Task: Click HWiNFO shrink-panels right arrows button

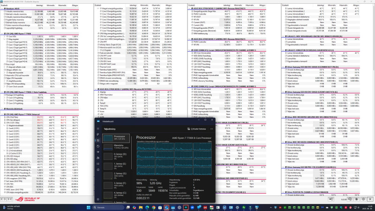Action: 9,199
